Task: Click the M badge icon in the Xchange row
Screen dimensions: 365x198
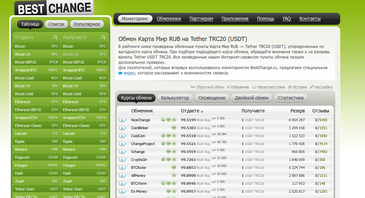Action: coord(174,151)
